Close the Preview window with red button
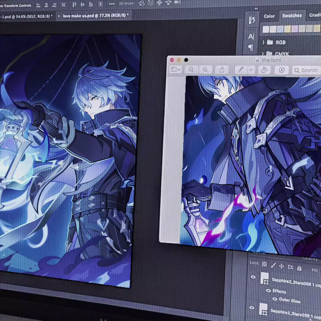This screenshot has width=321, height=321. (x=172, y=60)
